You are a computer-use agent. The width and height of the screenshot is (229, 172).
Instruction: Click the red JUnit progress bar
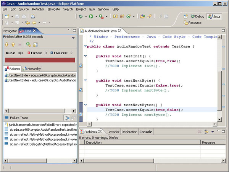(x=39, y=60)
